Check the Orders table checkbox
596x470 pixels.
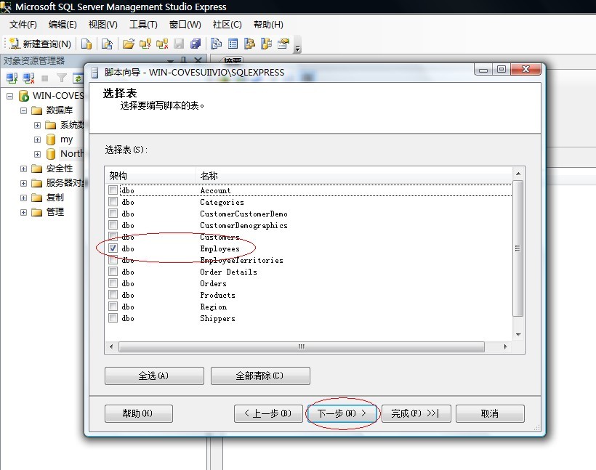113,283
